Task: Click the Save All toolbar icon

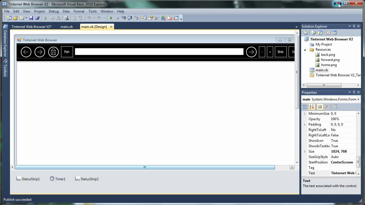Action: 37,18
